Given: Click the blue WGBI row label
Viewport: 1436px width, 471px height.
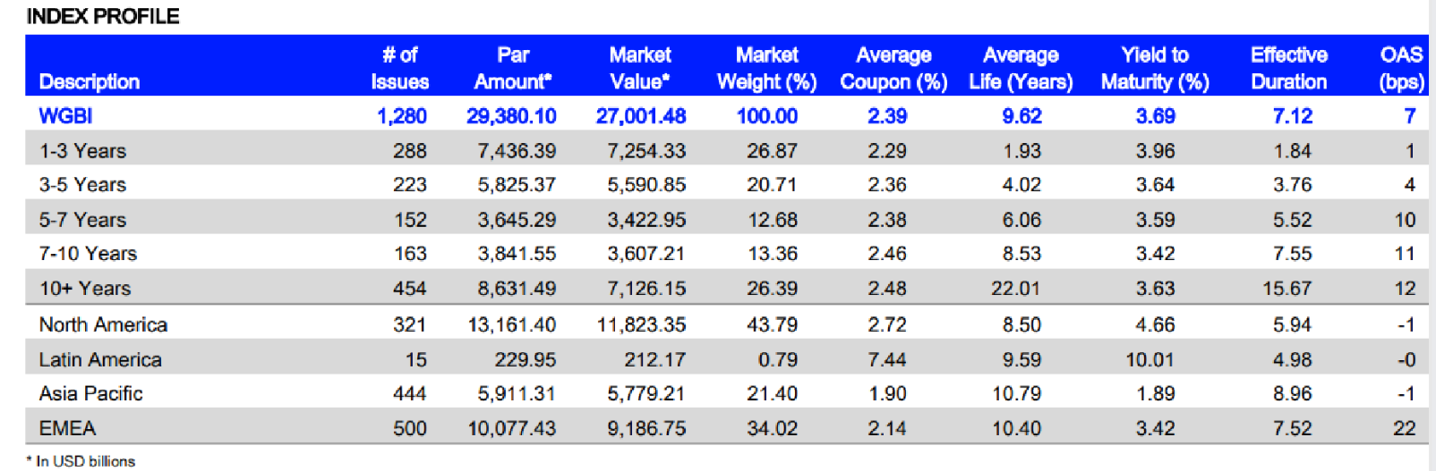Looking at the screenshot, I should click(x=65, y=116).
